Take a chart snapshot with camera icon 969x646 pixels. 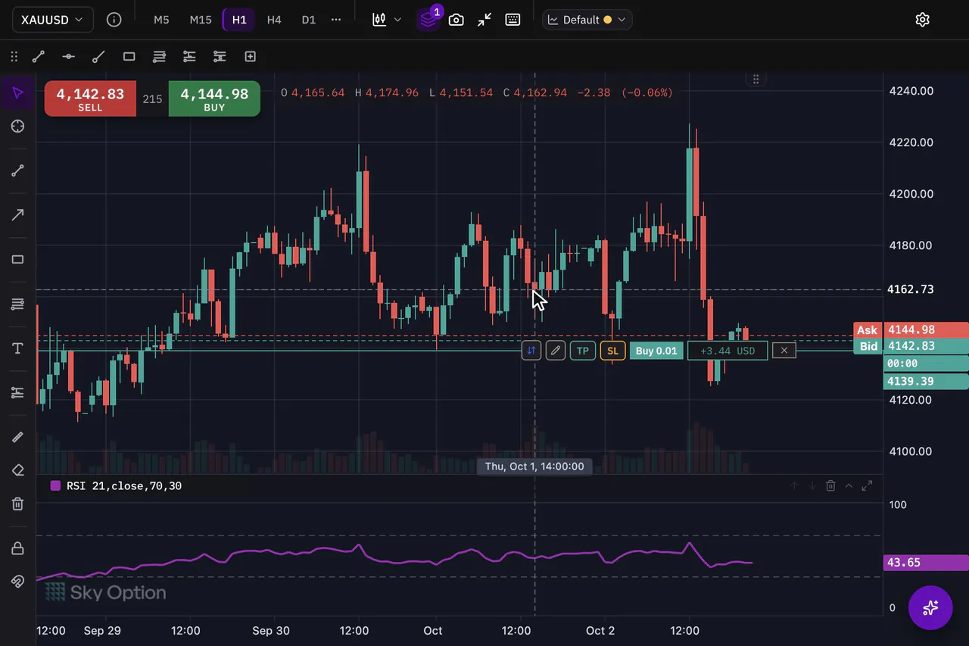point(456,20)
